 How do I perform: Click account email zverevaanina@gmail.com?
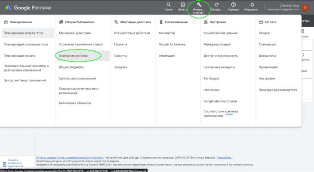coord(283,9)
